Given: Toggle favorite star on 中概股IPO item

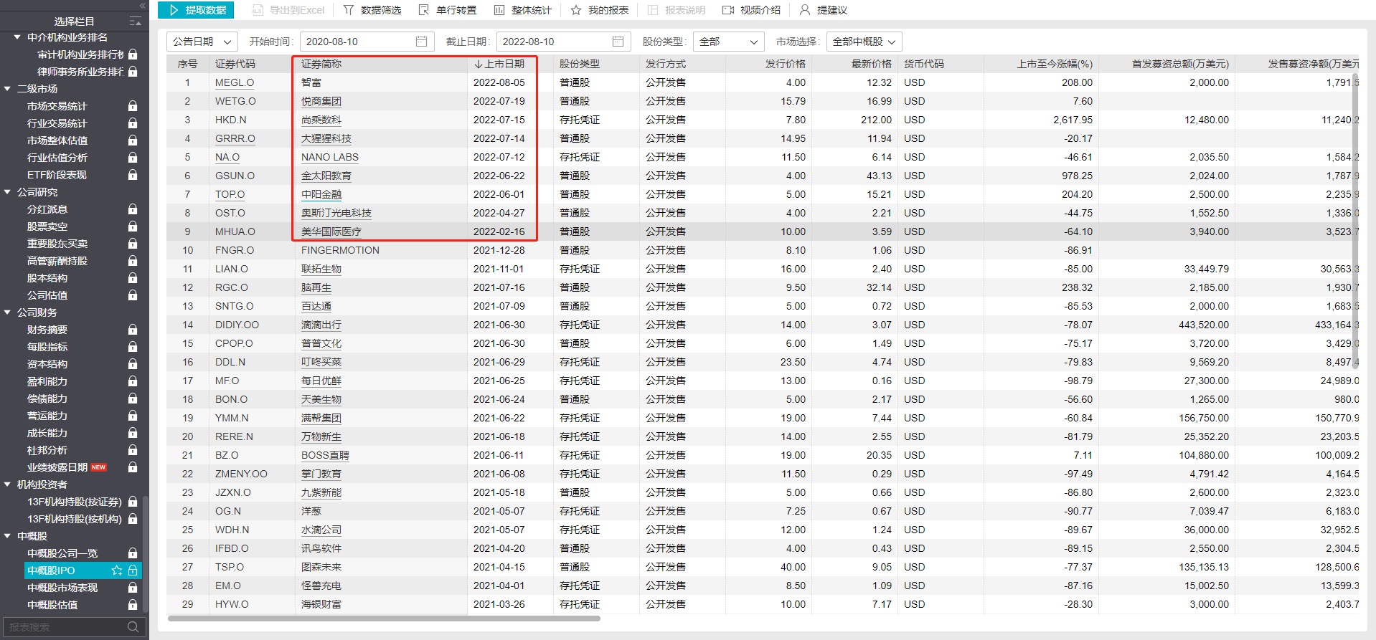Looking at the screenshot, I should 117,570.
